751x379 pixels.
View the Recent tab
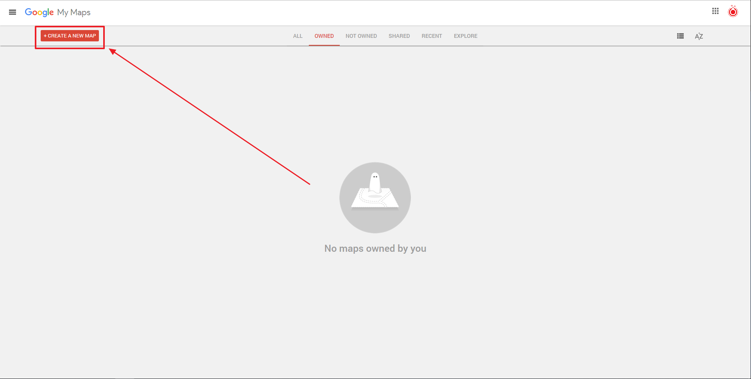coord(432,36)
